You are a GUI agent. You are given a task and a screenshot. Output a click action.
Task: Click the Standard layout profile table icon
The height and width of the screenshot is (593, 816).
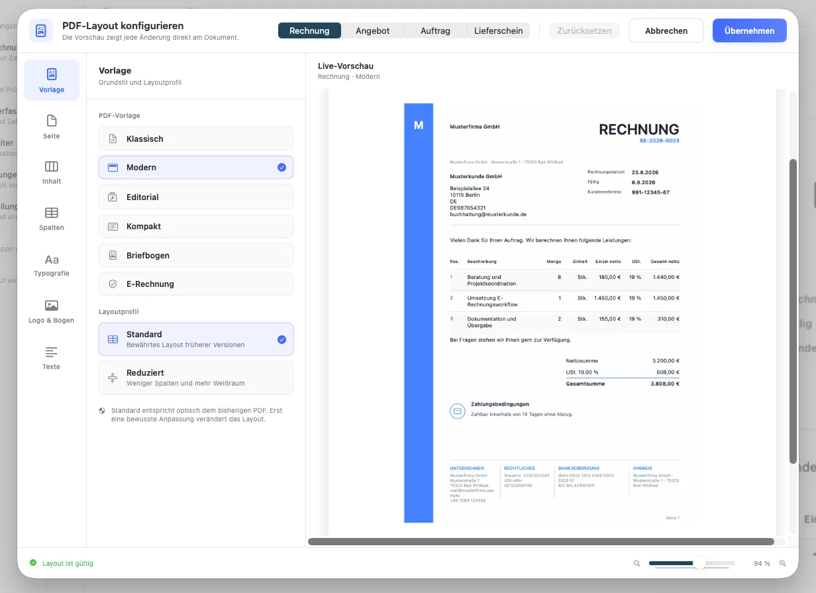pos(113,339)
